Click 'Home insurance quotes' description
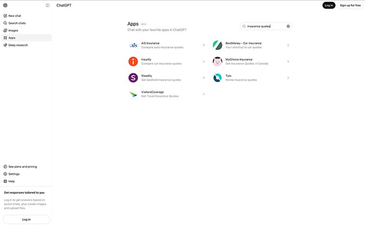This screenshot has height=228, width=365. click(241, 80)
